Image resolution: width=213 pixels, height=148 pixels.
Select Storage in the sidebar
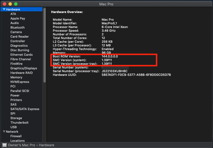click(x=16, y=118)
